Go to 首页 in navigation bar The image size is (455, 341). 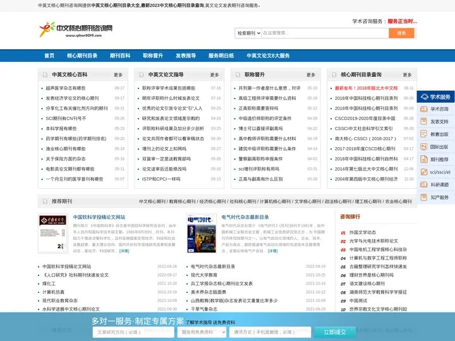coord(49,56)
